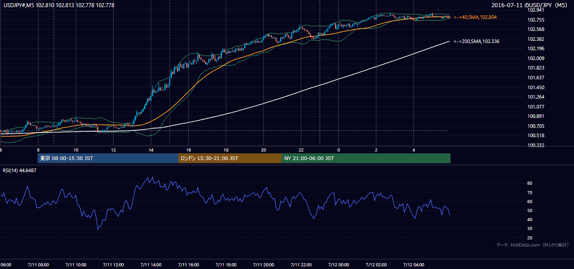Click the 7/11 12:00 bottom time label

[114, 265]
